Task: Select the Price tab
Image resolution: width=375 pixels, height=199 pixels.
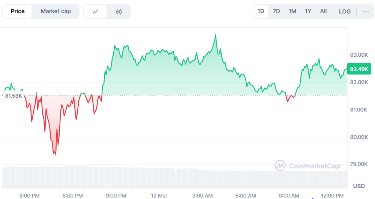Action: click(18, 11)
